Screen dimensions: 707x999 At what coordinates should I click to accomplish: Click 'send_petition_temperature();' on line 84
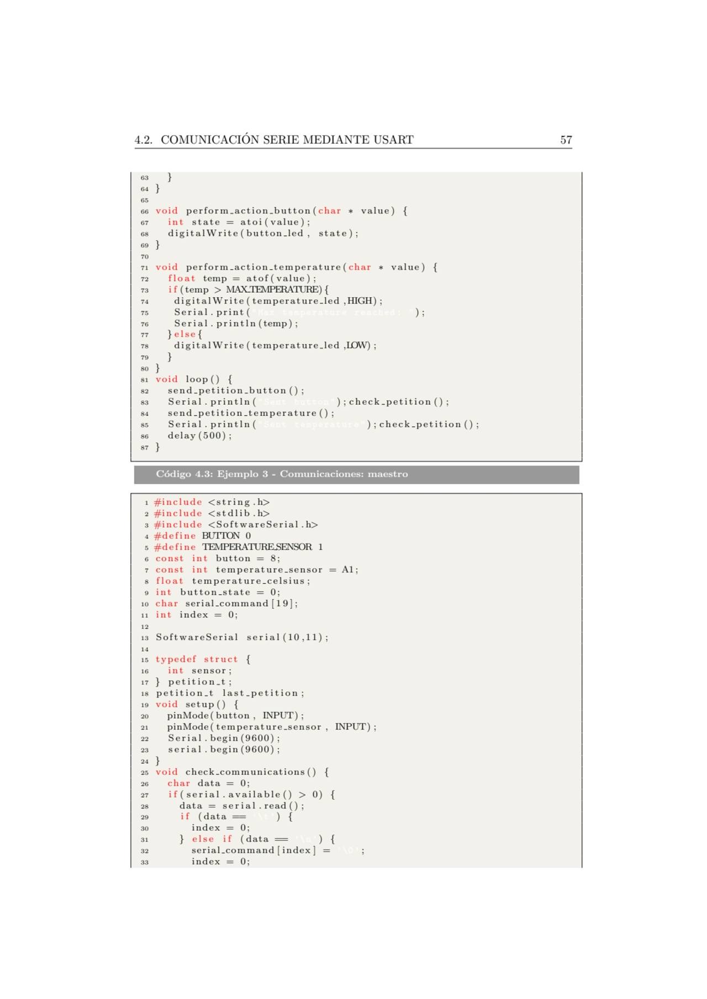click(x=251, y=413)
